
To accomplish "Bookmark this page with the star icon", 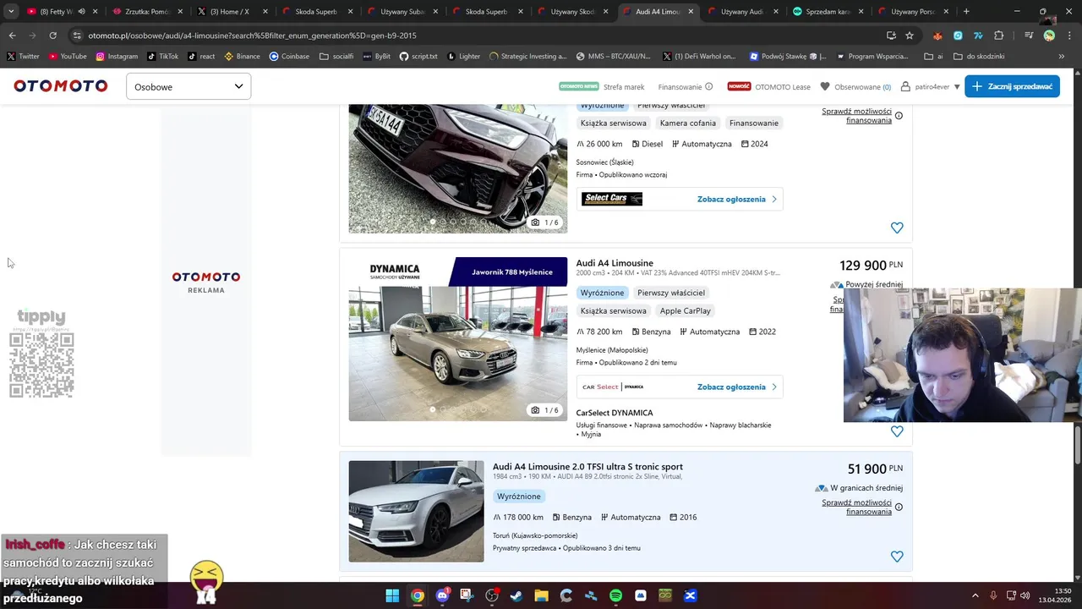I will (x=910, y=36).
